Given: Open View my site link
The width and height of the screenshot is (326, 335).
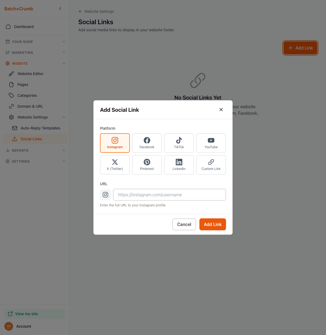Looking at the screenshot, I should (x=35, y=314).
